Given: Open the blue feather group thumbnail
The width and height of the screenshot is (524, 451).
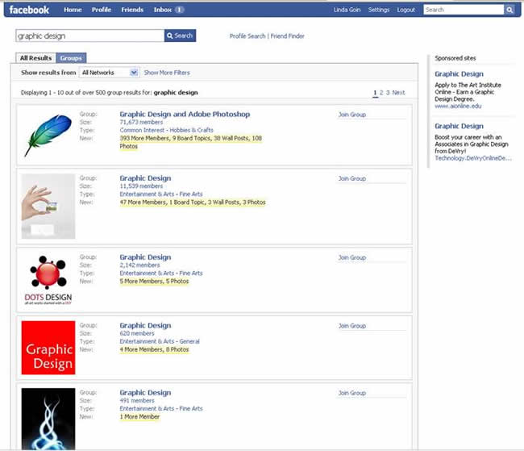Looking at the screenshot, I should tap(48, 136).
